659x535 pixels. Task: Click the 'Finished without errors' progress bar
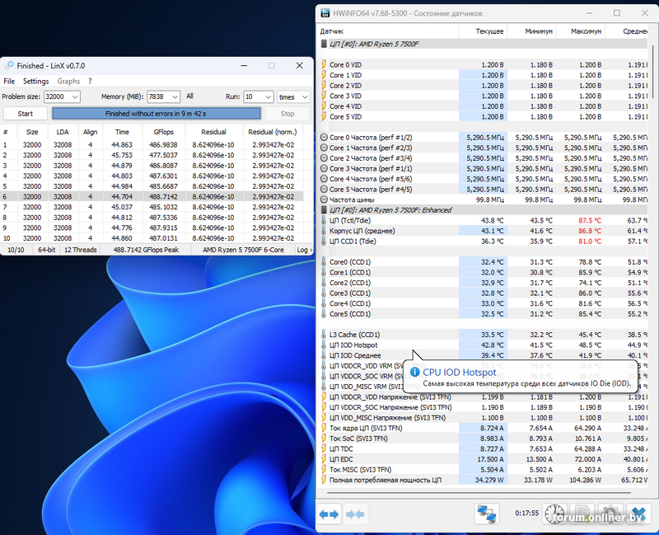tap(157, 114)
